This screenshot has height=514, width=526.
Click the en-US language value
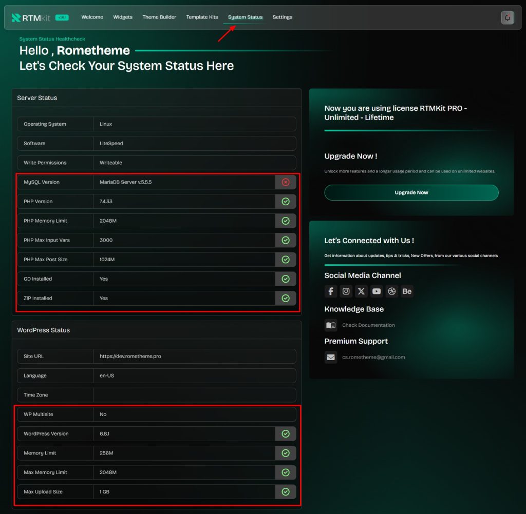click(107, 375)
